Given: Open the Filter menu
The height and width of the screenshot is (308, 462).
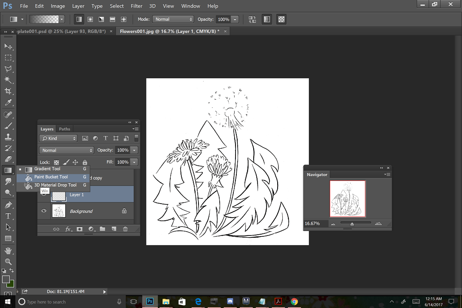Looking at the screenshot, I should coord(136,6).
